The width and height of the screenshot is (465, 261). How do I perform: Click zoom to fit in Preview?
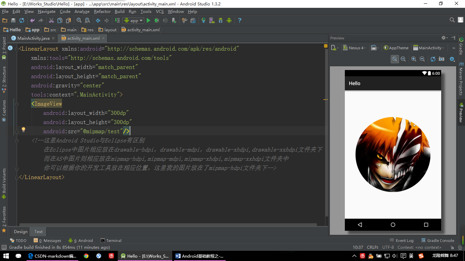[395, 59]
